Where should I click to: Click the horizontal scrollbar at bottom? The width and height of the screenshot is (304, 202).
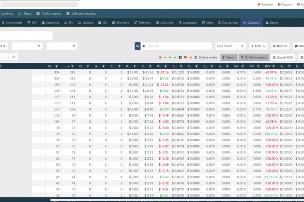177,200
